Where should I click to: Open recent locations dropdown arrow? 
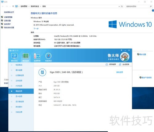[10, 6]
